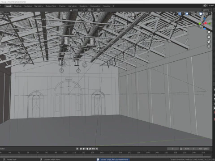The image size is (215, 161).
Task: Click the Scene name field
Action: 211,6
